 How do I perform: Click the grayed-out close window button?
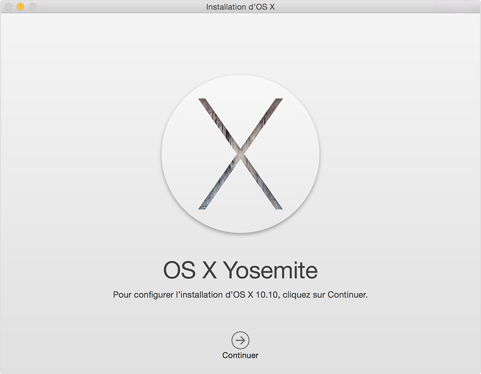8,6
